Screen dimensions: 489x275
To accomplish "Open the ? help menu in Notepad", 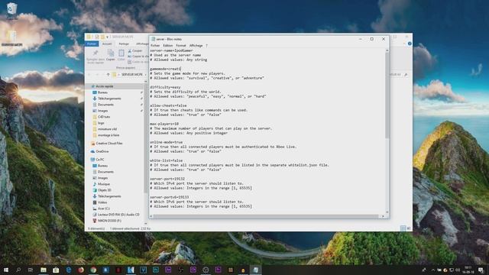I will click(x=206, y=46).
